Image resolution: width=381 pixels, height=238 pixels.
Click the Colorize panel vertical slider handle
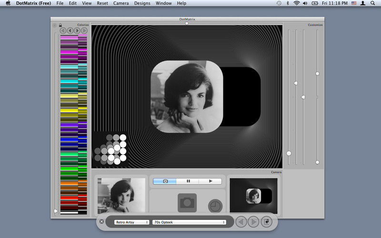(56, 211)
